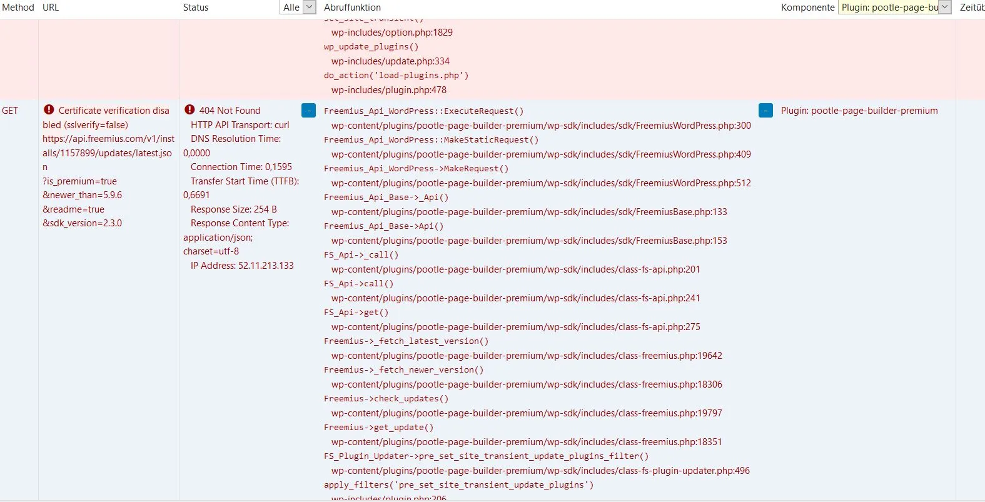Click 'Response Content Type:' label
This screenshot has height=502, width=985.
coord(240,223)
